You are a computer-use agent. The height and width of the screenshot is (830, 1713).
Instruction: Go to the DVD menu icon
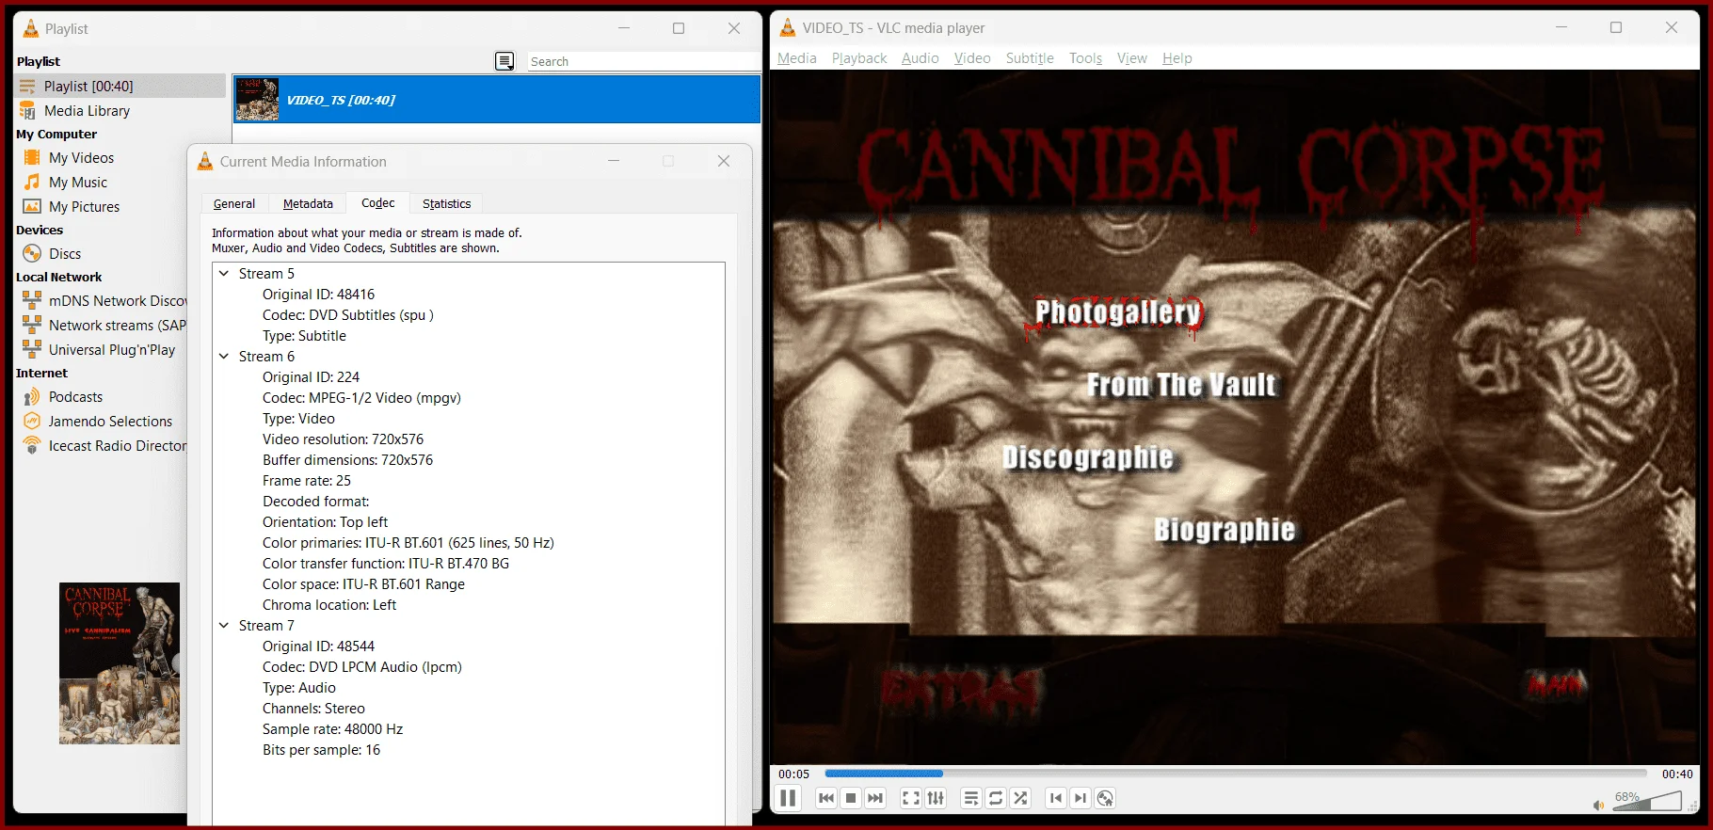(x=1106, y=798)
